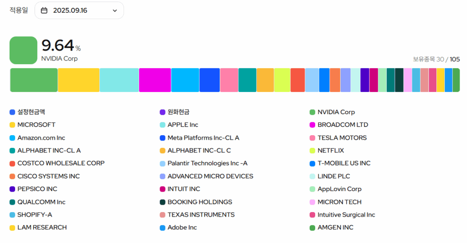This screenshot has width=467, height=243.
Task: Click the magenta dot beside BROADCOM LTD legend
Action: click(x=312, y=125)
